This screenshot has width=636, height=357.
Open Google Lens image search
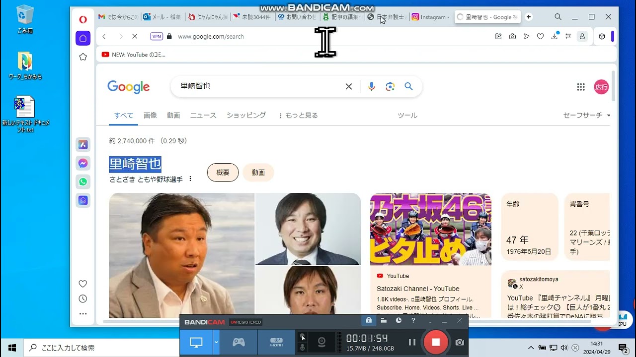390,86
